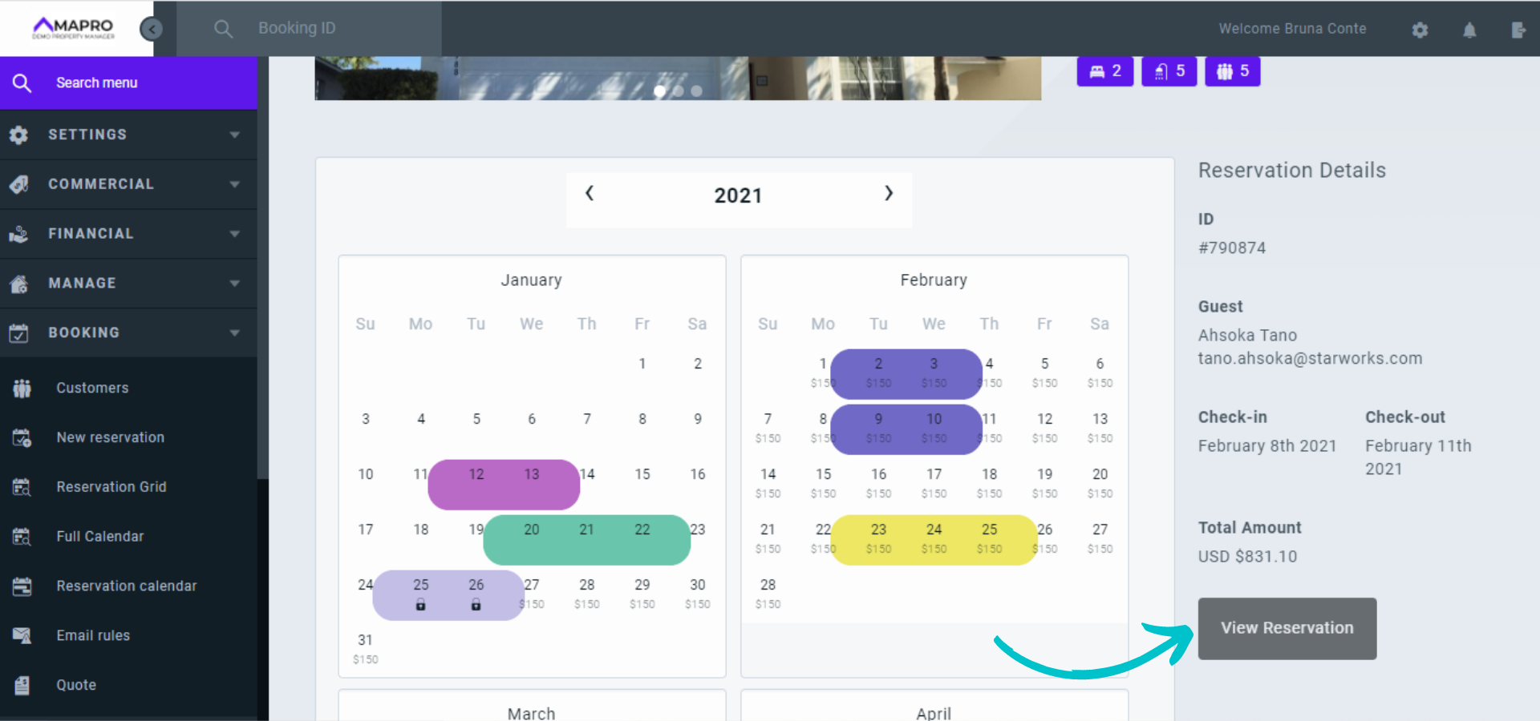
Task: Click the notifications bell icon
Action: (x=1470, y=29)
